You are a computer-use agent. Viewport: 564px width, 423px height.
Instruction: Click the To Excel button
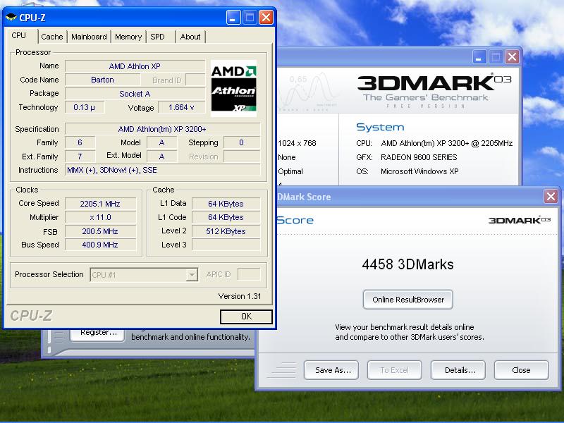[395, 370]
